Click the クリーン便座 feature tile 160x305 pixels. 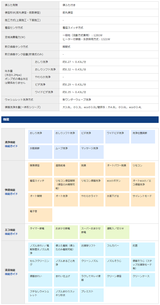pos(117,280)
